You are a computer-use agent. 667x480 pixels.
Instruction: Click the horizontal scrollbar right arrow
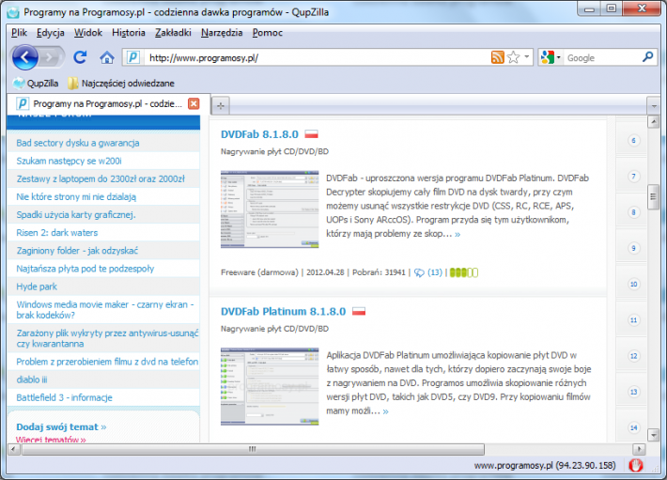(639, 449)
